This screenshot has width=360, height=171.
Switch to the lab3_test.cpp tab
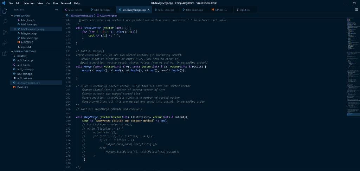click(165, 10)
